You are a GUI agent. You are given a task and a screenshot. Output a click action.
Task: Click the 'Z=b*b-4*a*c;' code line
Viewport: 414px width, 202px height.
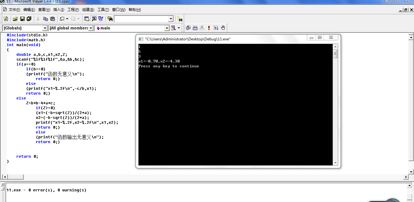tap(41, 103)
